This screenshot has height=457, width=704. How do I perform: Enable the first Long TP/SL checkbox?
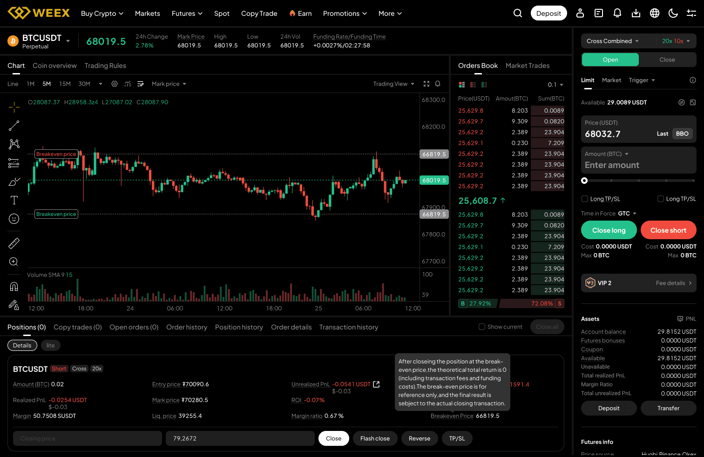point(585,199)
